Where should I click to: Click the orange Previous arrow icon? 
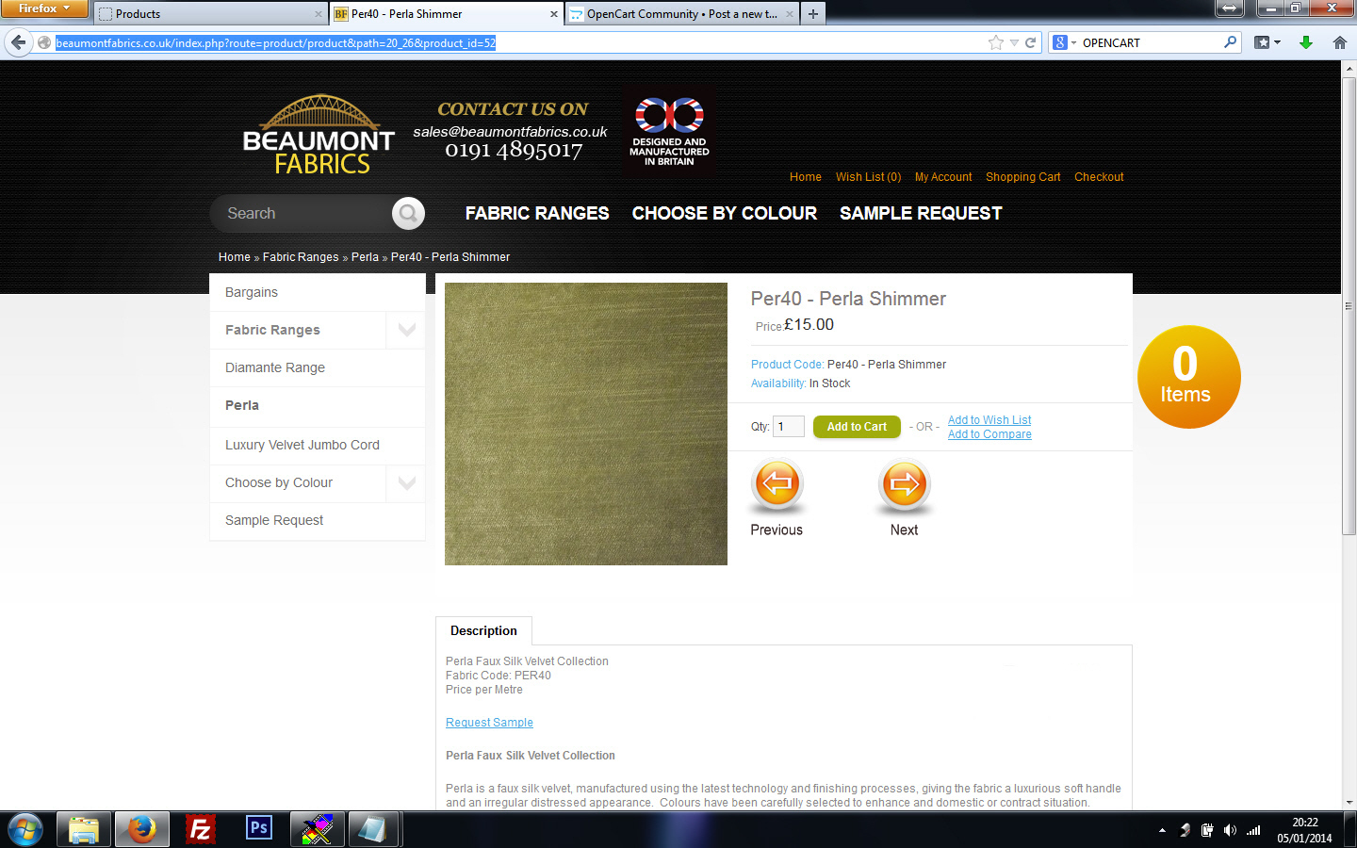click(x=777, y=485)
